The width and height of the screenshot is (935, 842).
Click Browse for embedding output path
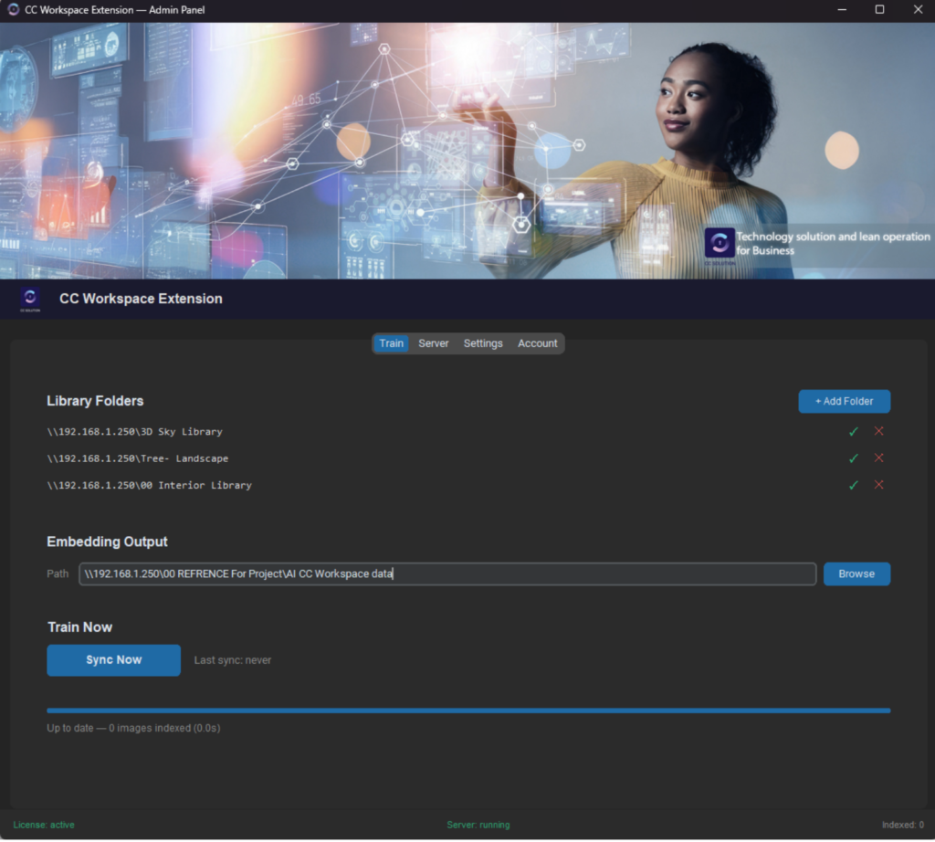click(x=856, y=574)
